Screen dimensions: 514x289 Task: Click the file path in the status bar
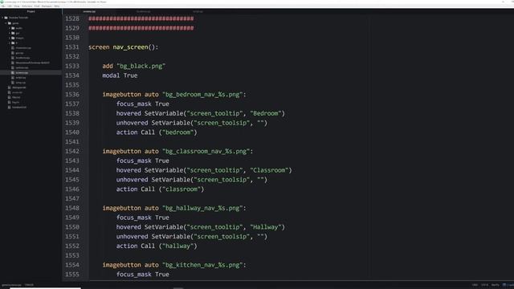[11, 285]
